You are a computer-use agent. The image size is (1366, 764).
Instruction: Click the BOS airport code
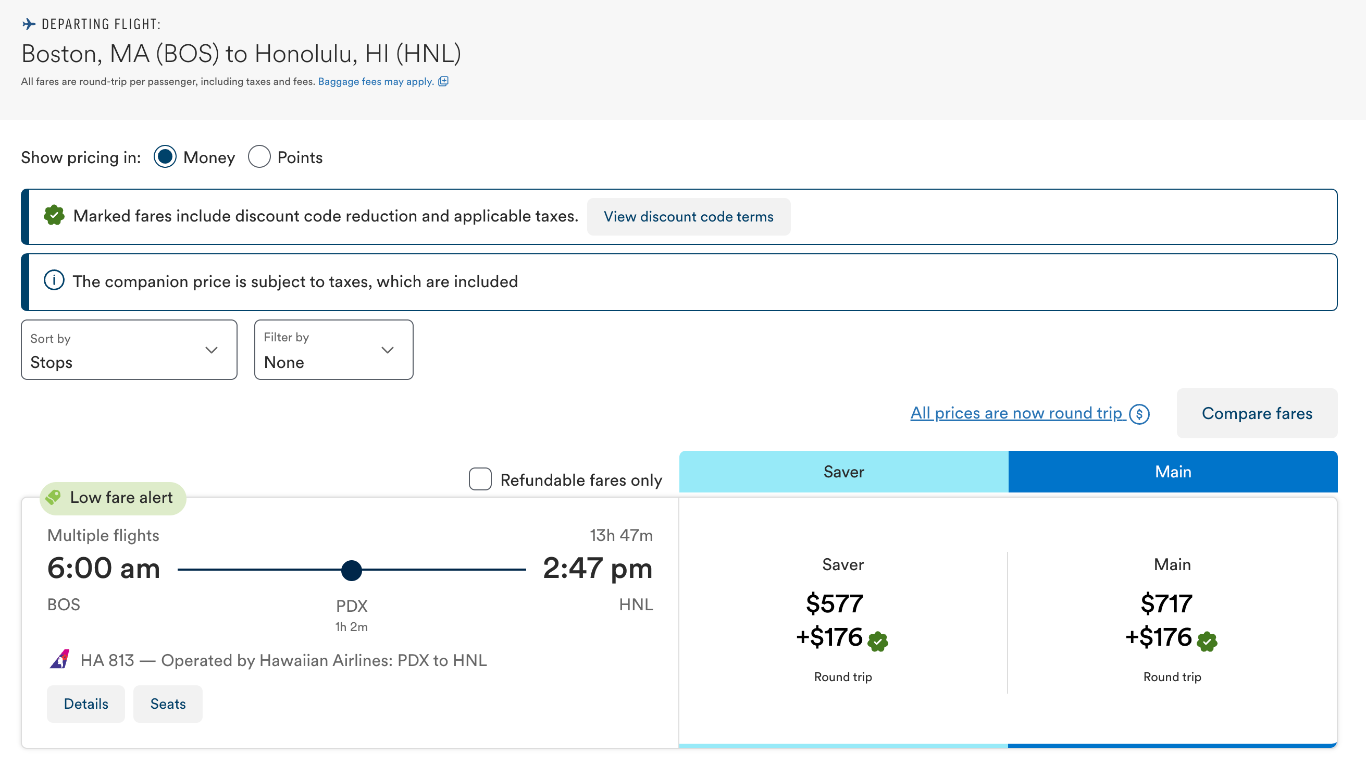tap(64, 605)
